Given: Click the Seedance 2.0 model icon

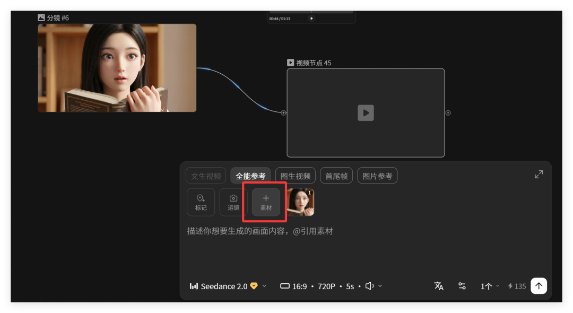Looking at the screenshot, I should 194,286.
